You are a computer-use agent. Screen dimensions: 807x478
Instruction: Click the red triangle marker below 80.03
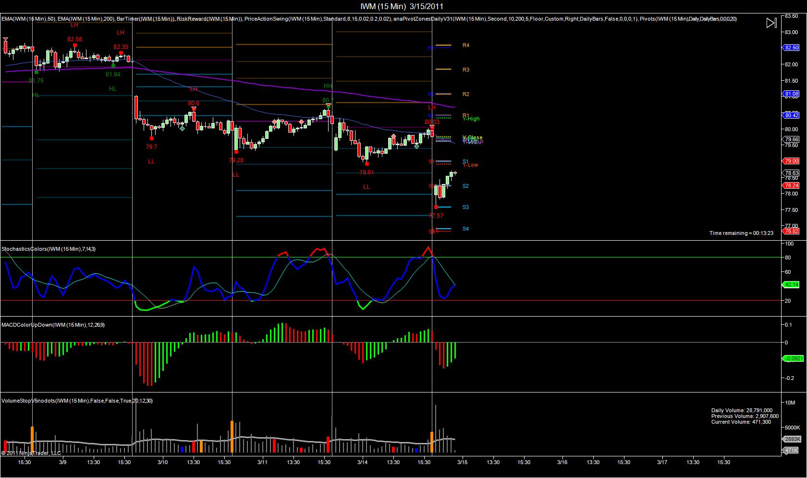pyautogui.click(x=432, y=127)
